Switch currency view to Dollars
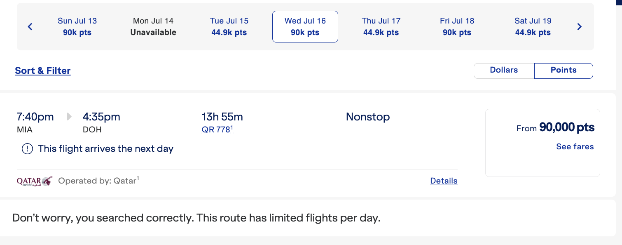Screen dimensions: 622x245 click(x=503, y=70)
